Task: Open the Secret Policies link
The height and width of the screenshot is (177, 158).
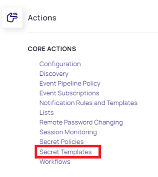Action: click(61, 142)
